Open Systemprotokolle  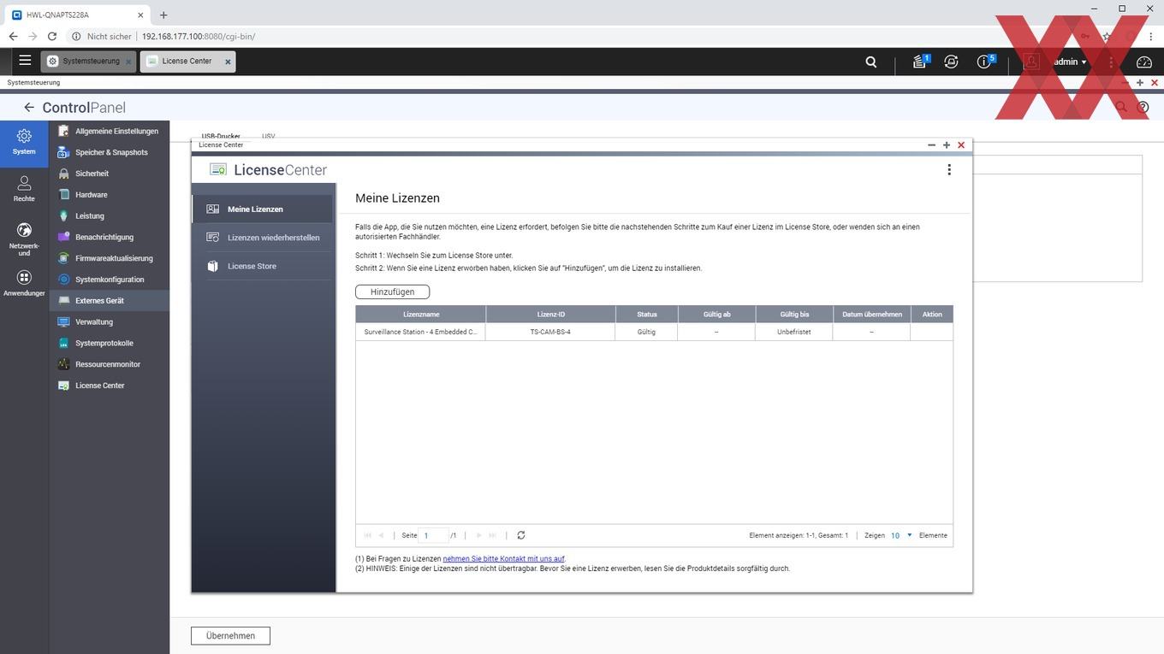tap(109, 343)
